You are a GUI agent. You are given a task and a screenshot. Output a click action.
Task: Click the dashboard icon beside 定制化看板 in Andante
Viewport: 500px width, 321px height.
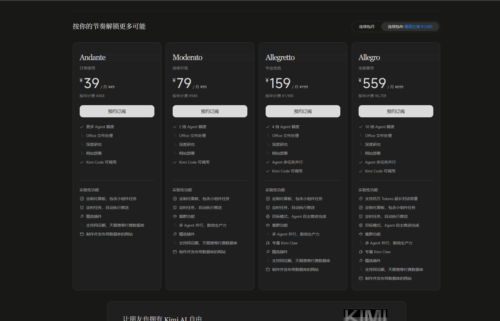(82, 199)
